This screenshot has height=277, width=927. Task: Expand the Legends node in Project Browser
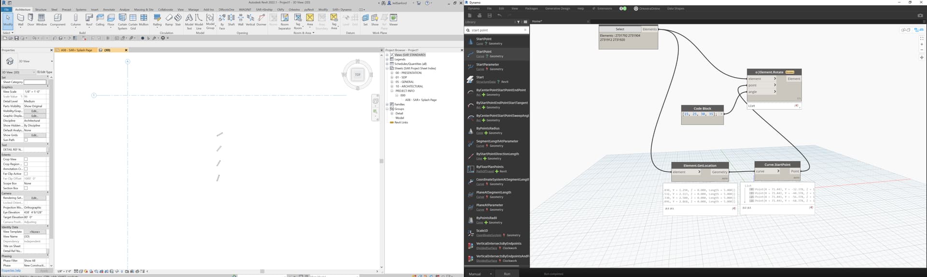[387, 59]
